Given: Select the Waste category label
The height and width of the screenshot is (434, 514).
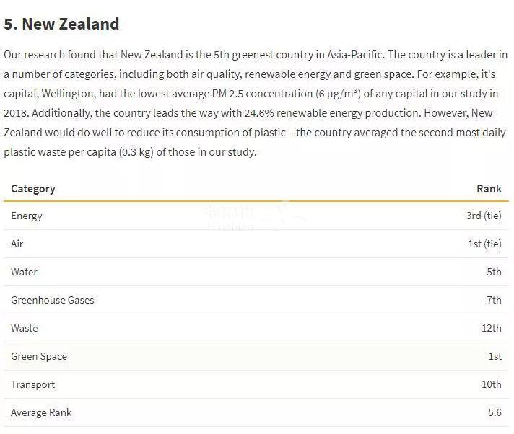Looking at the screenshot, I should pyautogui.click(x=25, y=328).
